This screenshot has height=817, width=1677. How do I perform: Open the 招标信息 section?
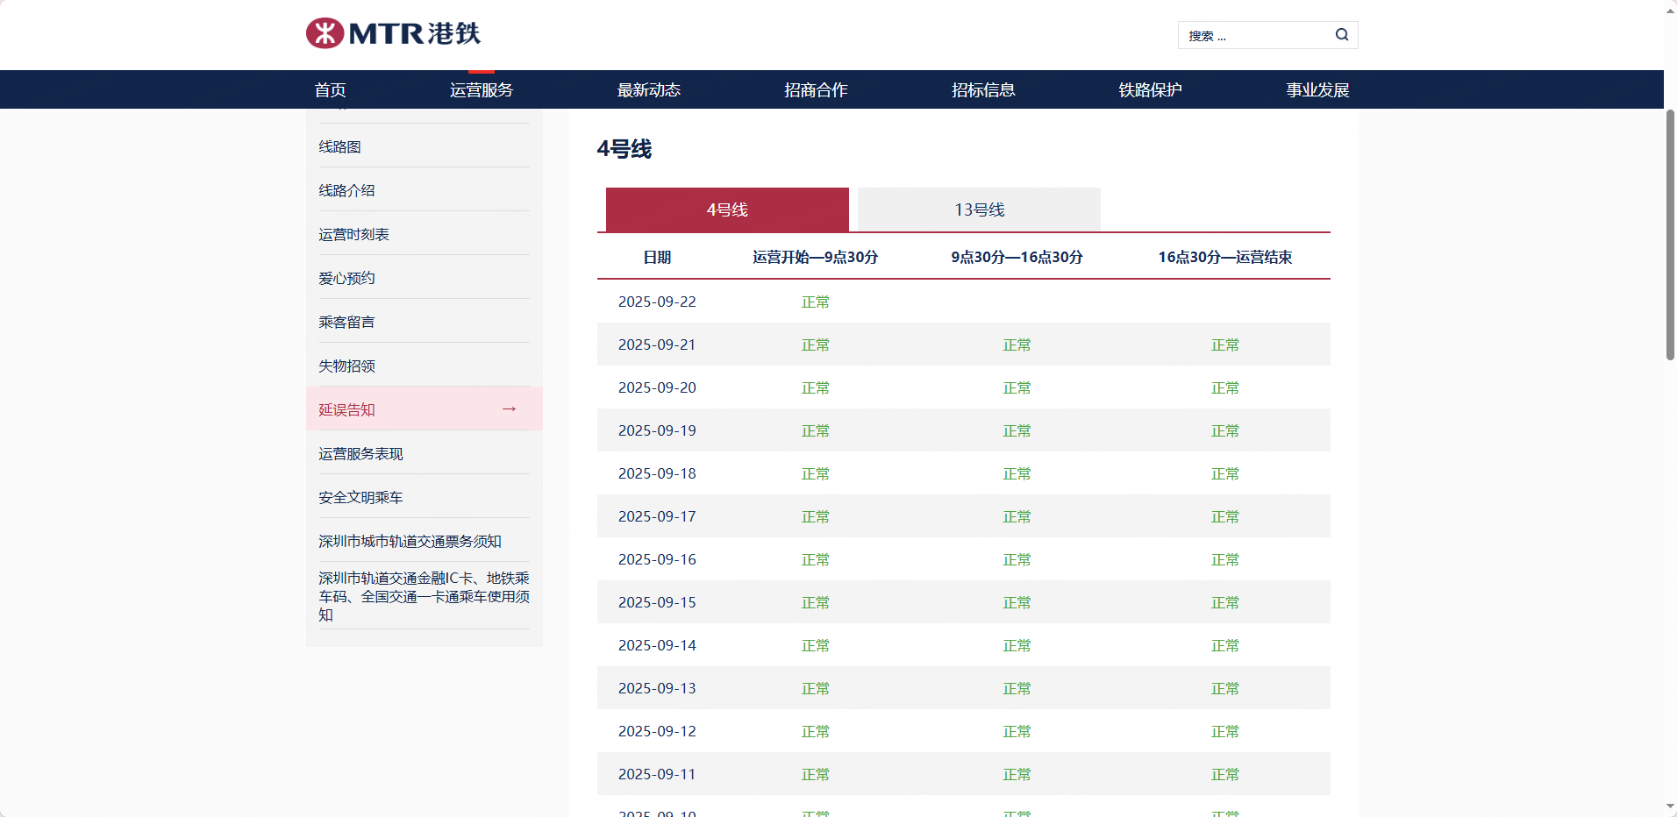[x=984, y=89]
